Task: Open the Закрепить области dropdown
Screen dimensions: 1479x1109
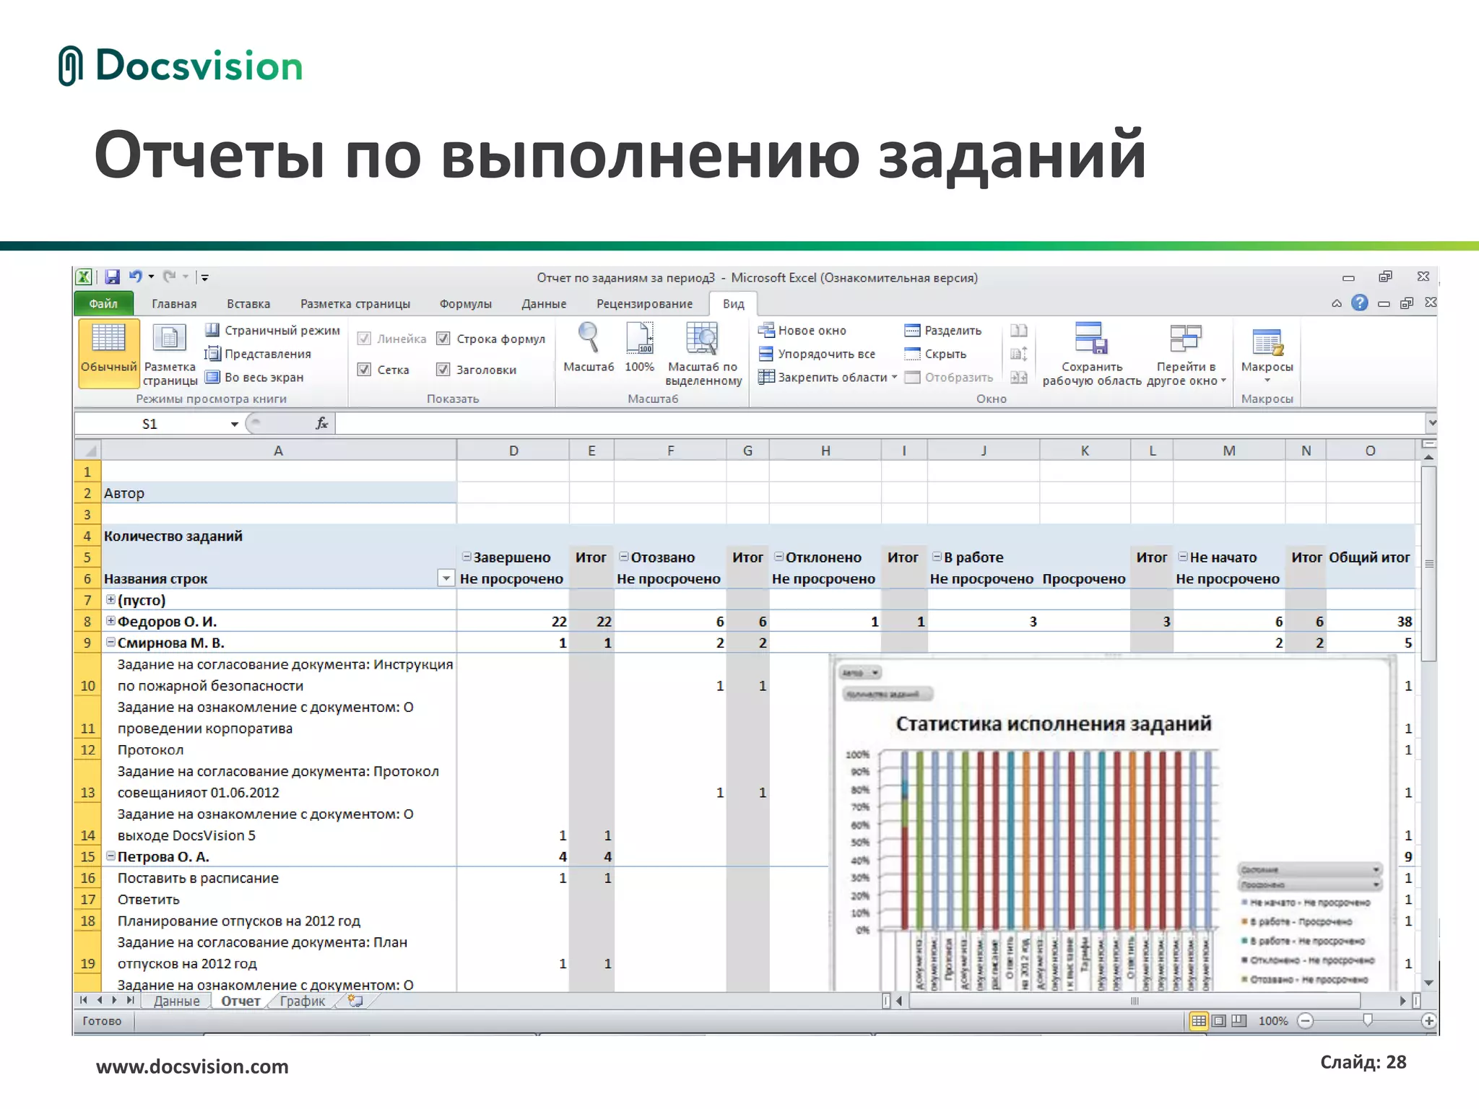Action: pos(828,377)
